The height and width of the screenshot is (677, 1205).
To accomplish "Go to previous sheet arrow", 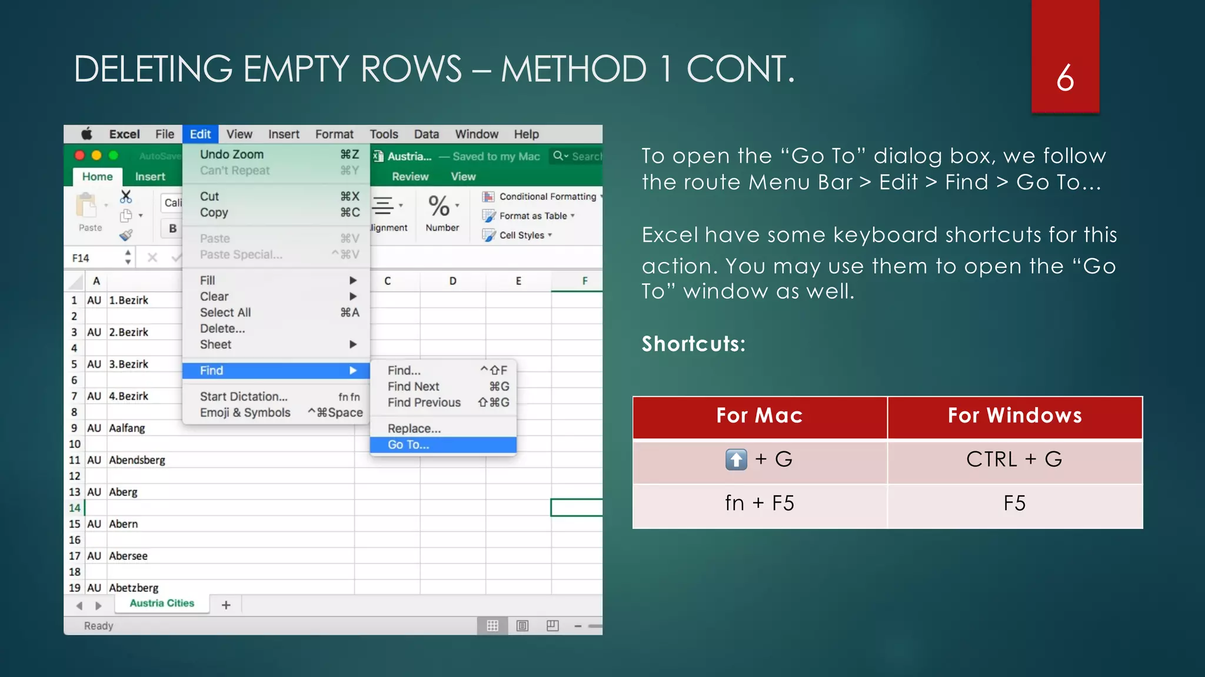I will coord(79,605).
